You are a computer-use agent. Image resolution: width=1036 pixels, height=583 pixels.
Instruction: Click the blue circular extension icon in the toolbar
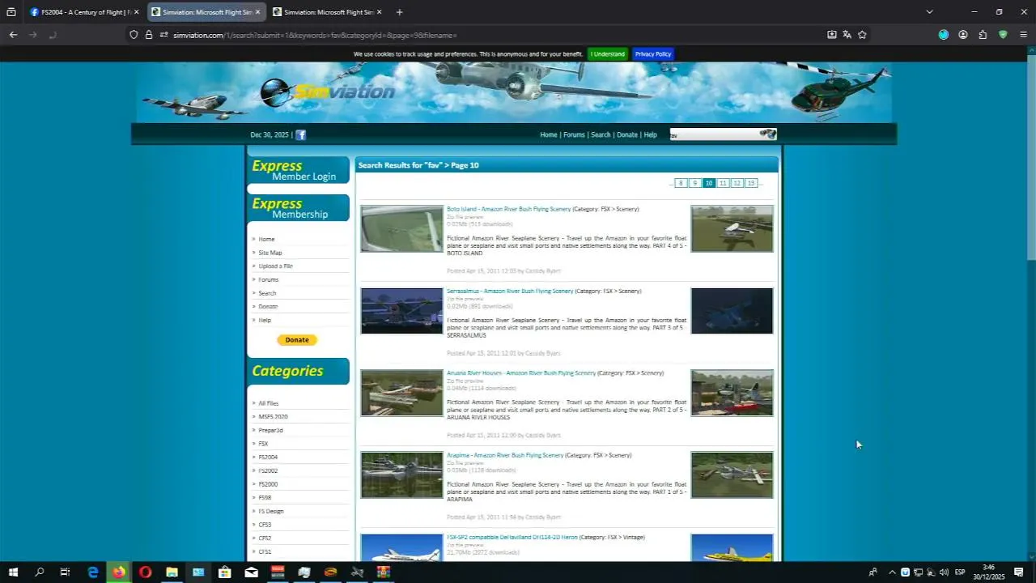click(944, 35)
